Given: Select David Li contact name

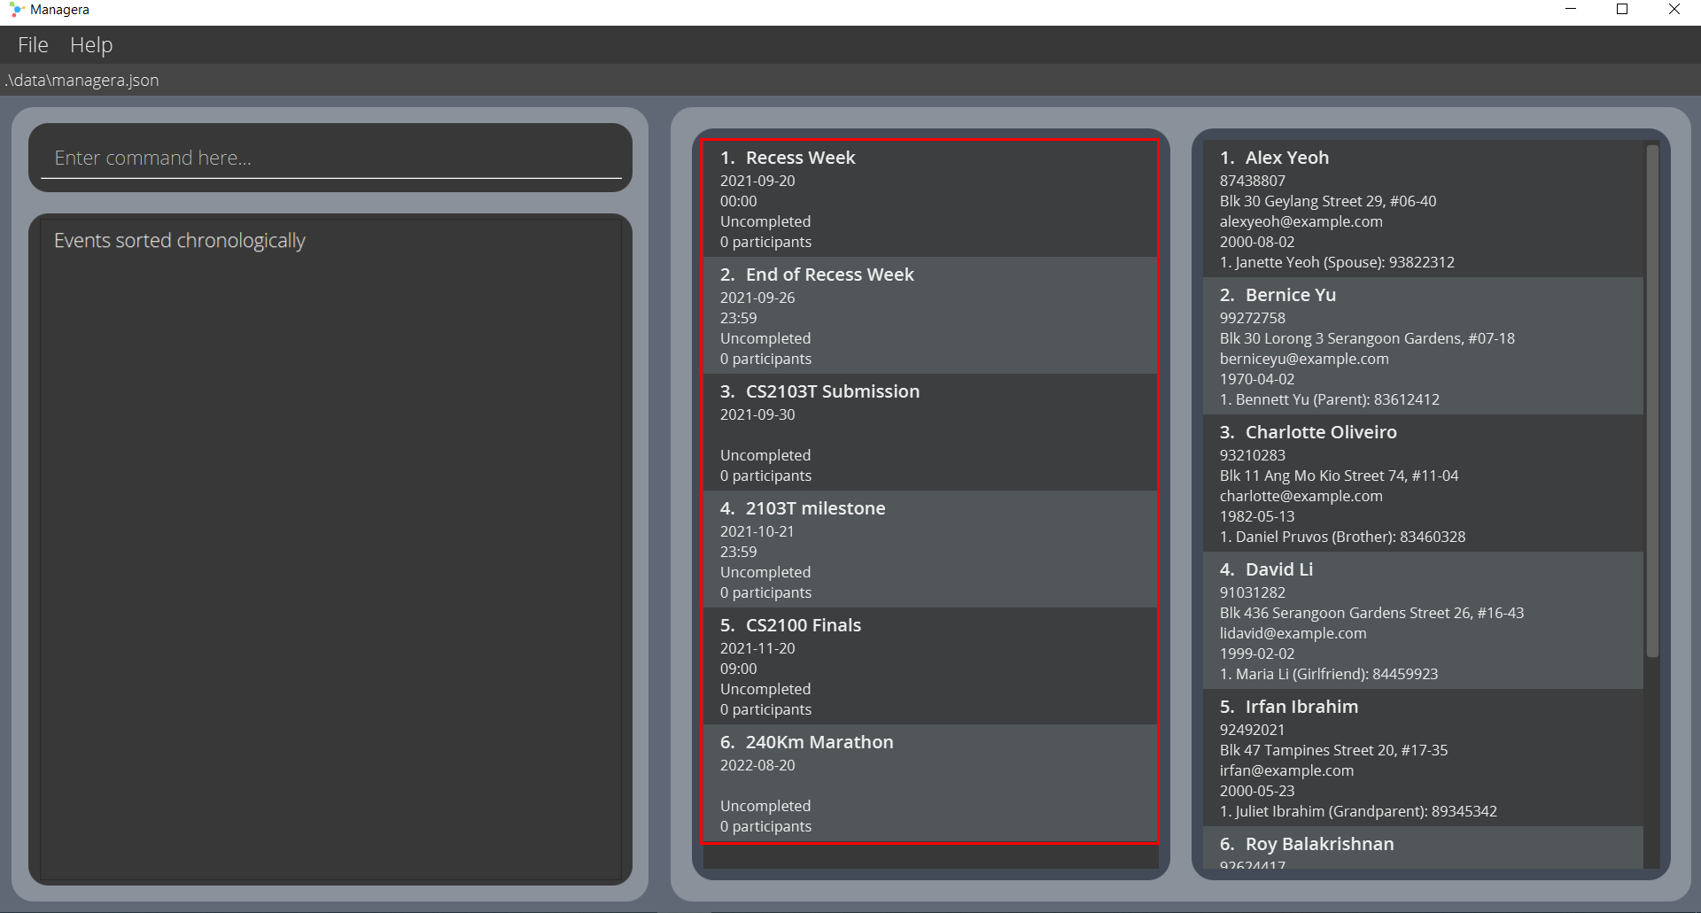Looking at the screenshot, I should [1279, 569].
